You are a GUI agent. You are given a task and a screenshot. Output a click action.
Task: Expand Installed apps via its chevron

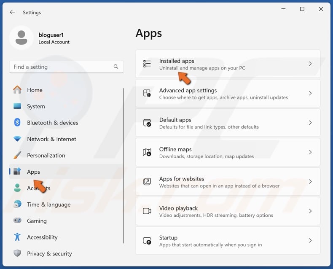tap(310, 64)
